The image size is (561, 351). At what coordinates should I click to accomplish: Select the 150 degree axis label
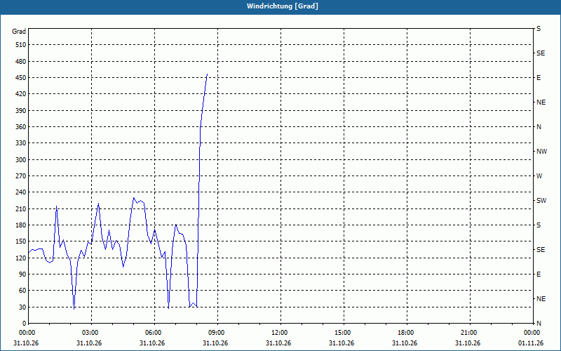[21, 241]
